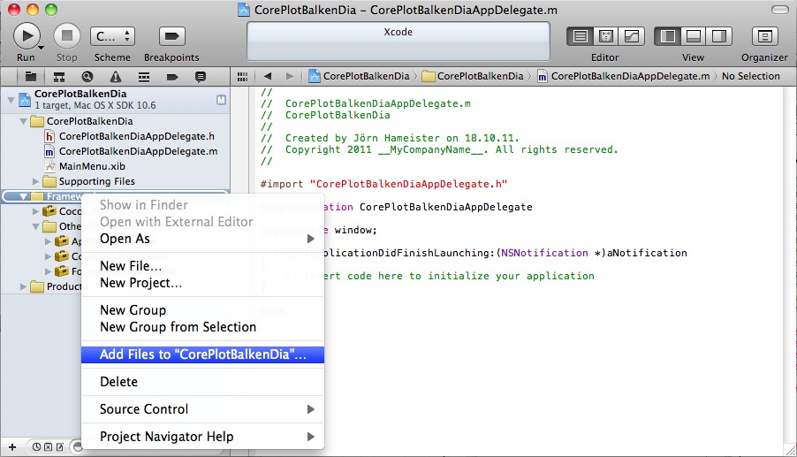Show the Issue navigator warning icon

coord(116,77)
